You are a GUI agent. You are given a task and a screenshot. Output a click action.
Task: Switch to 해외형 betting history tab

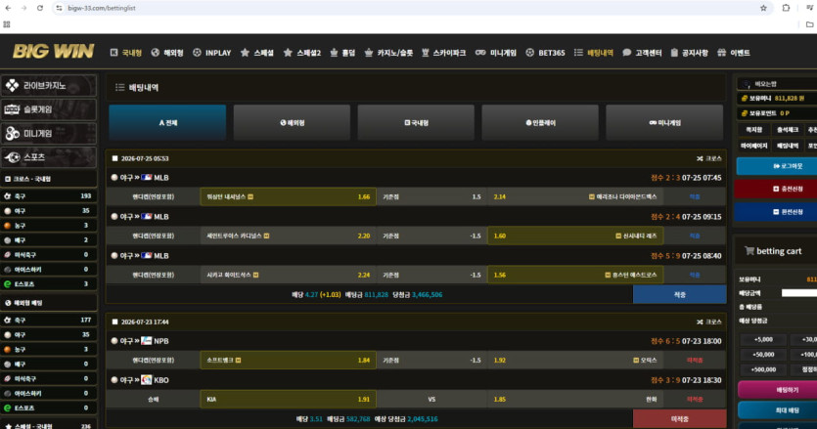coord(292,123)
